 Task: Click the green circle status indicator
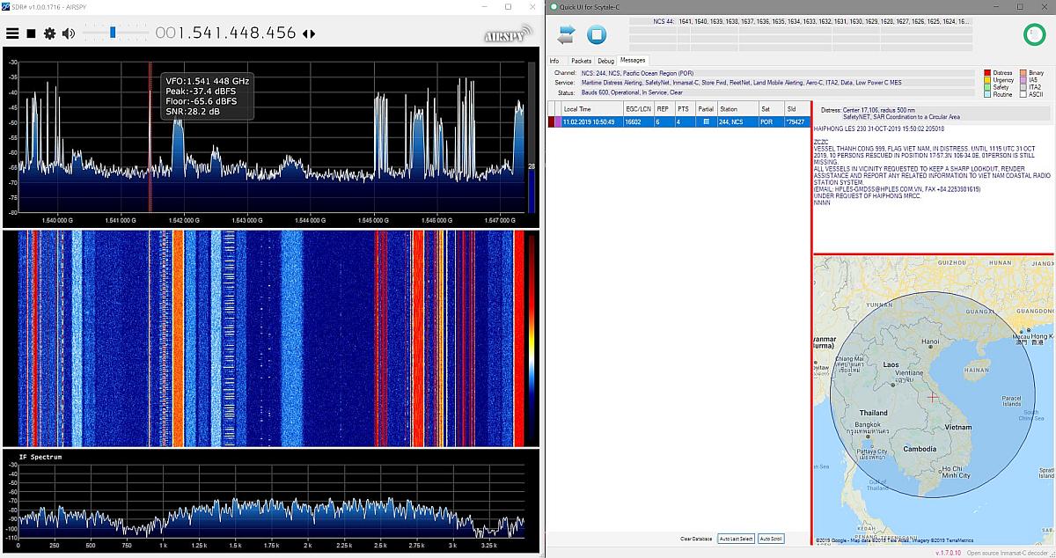point(1036,33)
